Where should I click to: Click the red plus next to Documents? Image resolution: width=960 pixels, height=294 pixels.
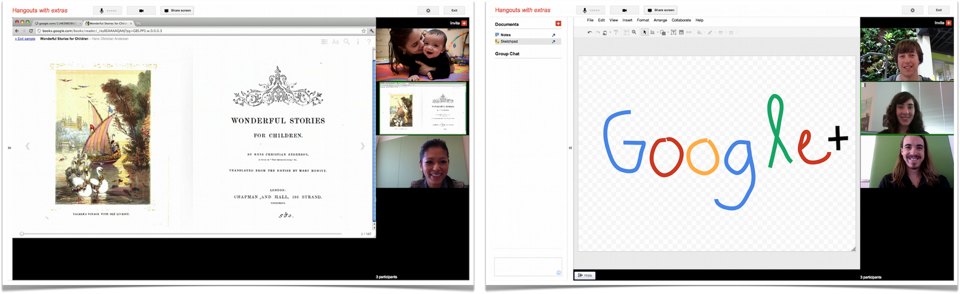(558, 24)
